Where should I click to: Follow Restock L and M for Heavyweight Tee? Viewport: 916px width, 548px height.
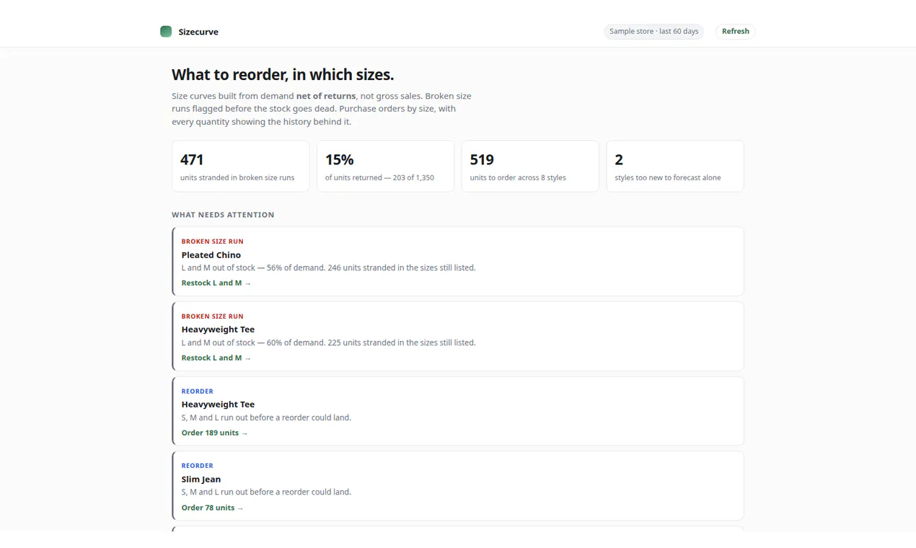tap(216, 358)
